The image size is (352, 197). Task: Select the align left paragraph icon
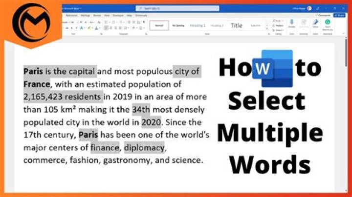(x=106, y=28)
